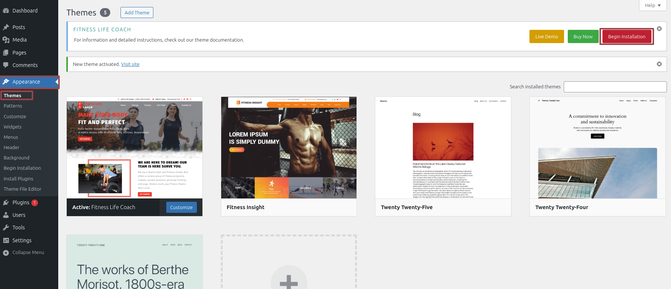
Task: Click the yellow Live Demo button
Action: point(546,36)
